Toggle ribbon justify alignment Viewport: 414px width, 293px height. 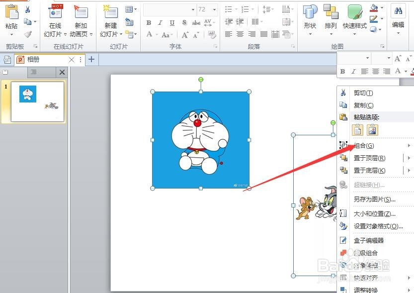click(264, 34)
